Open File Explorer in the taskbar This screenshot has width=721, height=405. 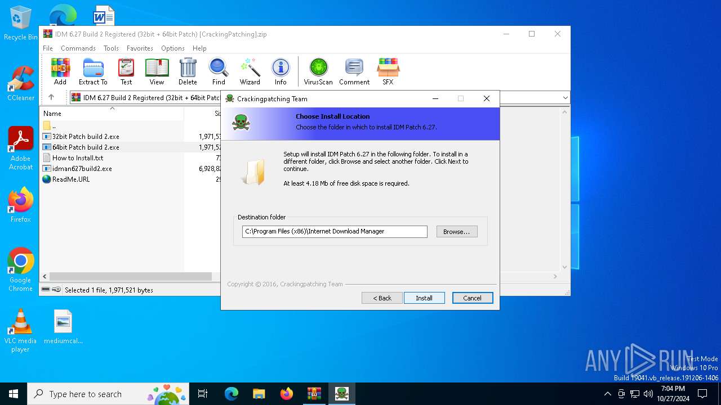[259, 394]
